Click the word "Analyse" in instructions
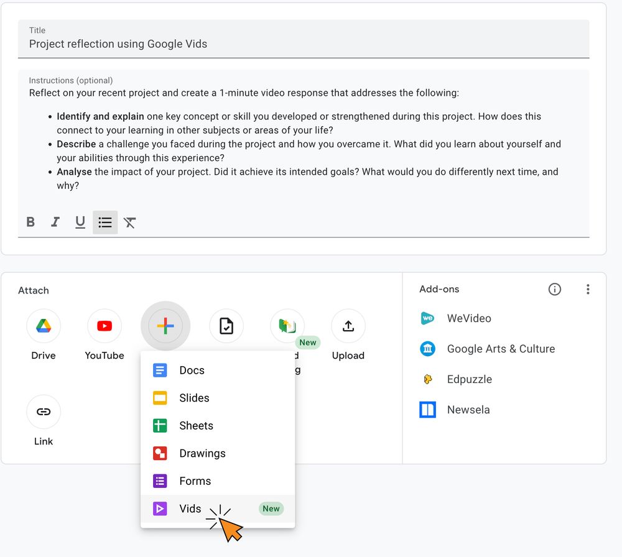The width and height of the screenshot is (622, 557). click(74, 172)
